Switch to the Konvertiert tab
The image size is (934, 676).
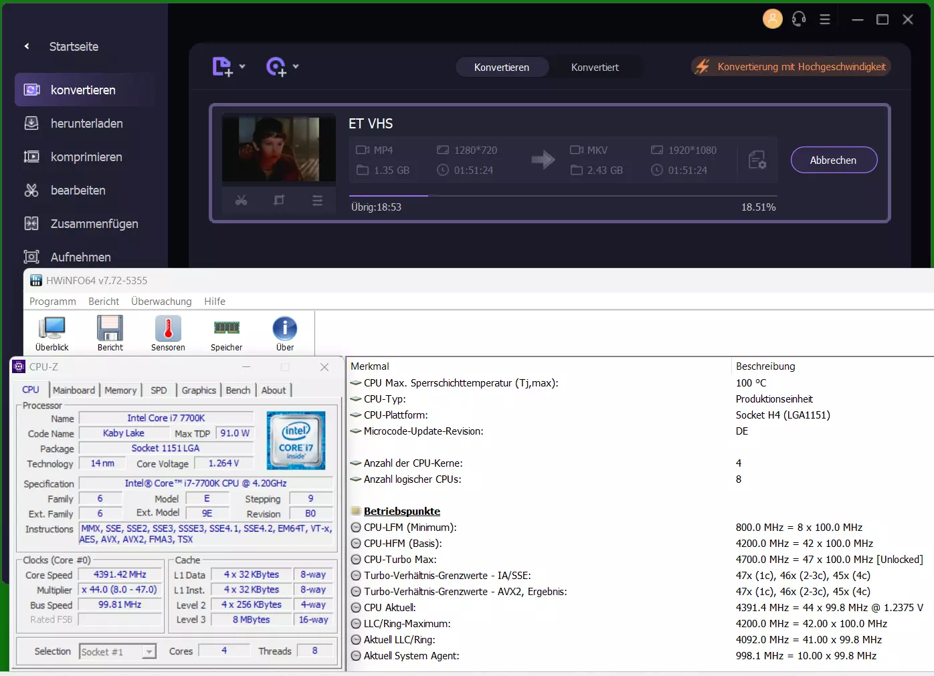(595, 67)
